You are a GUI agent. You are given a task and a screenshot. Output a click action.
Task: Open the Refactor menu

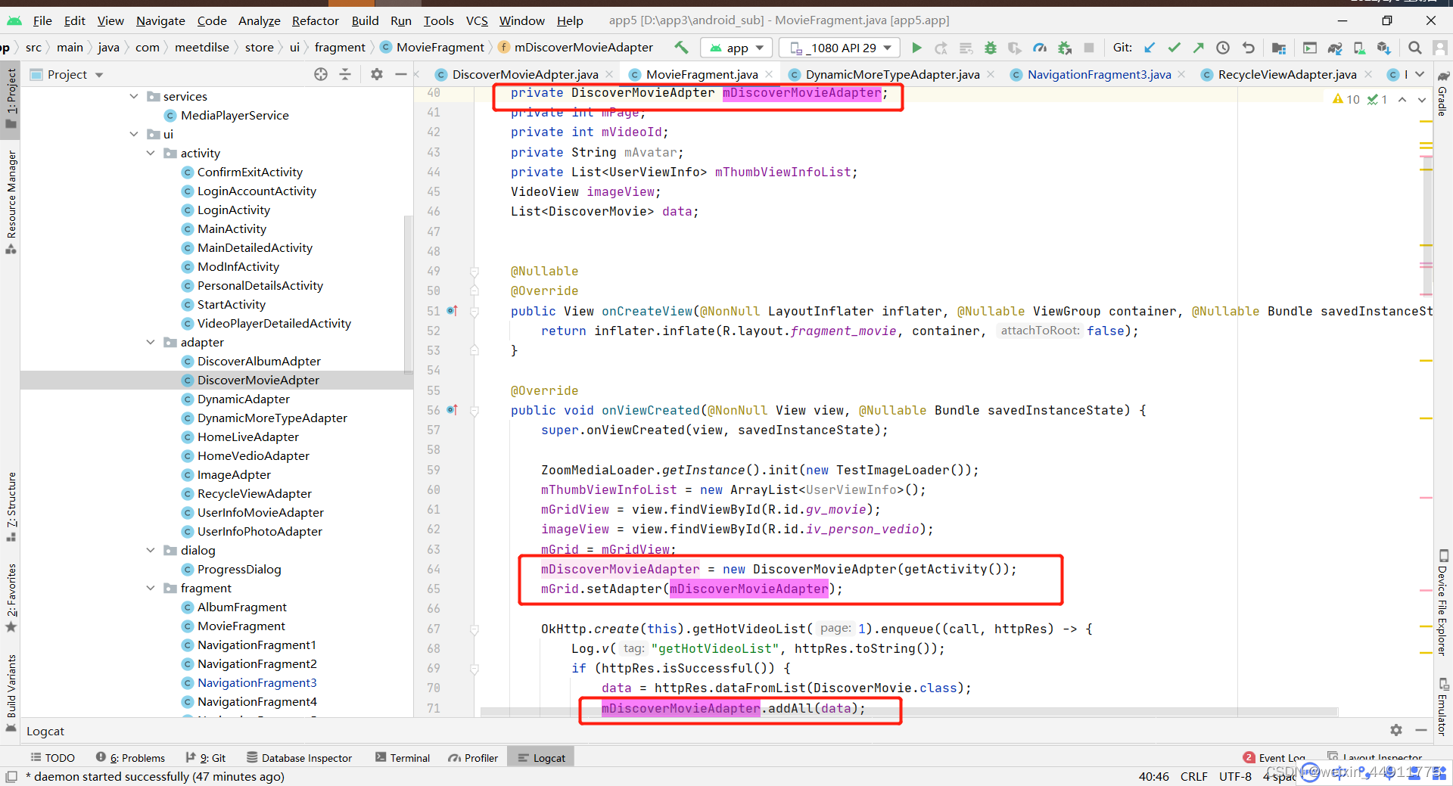tap(315, 20)
